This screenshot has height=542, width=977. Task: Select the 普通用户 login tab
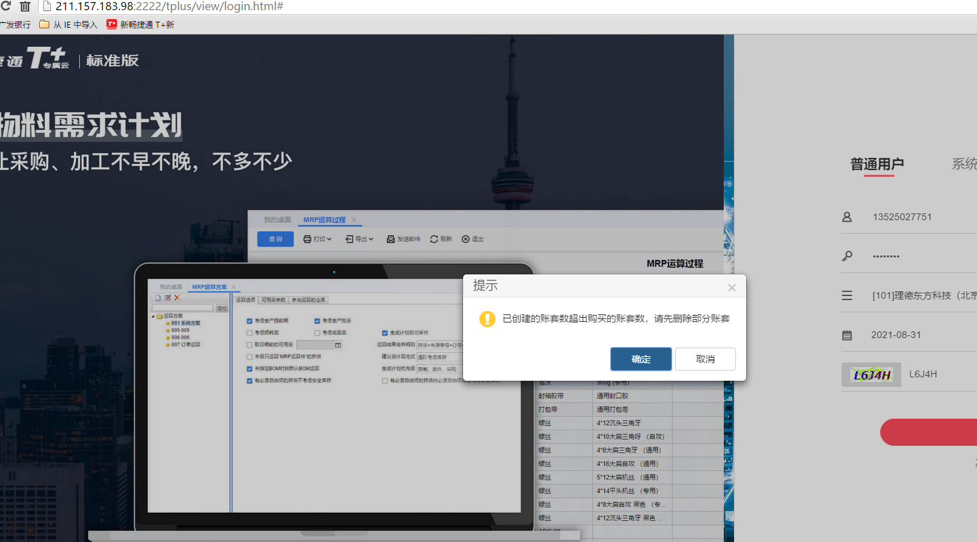pos(877,164)
